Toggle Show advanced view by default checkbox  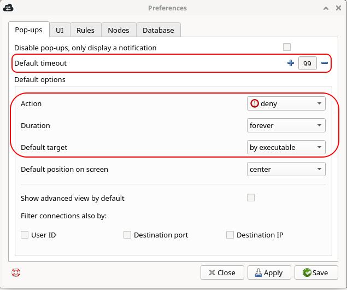pos(251,198)
